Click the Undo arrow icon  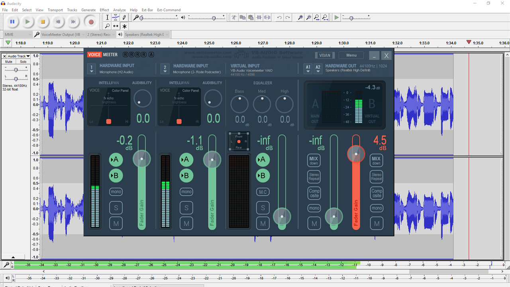[x=279, y=18]
